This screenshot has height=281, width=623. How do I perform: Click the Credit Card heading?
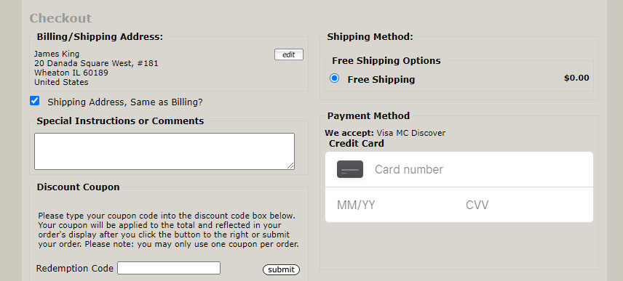point(357,144)
